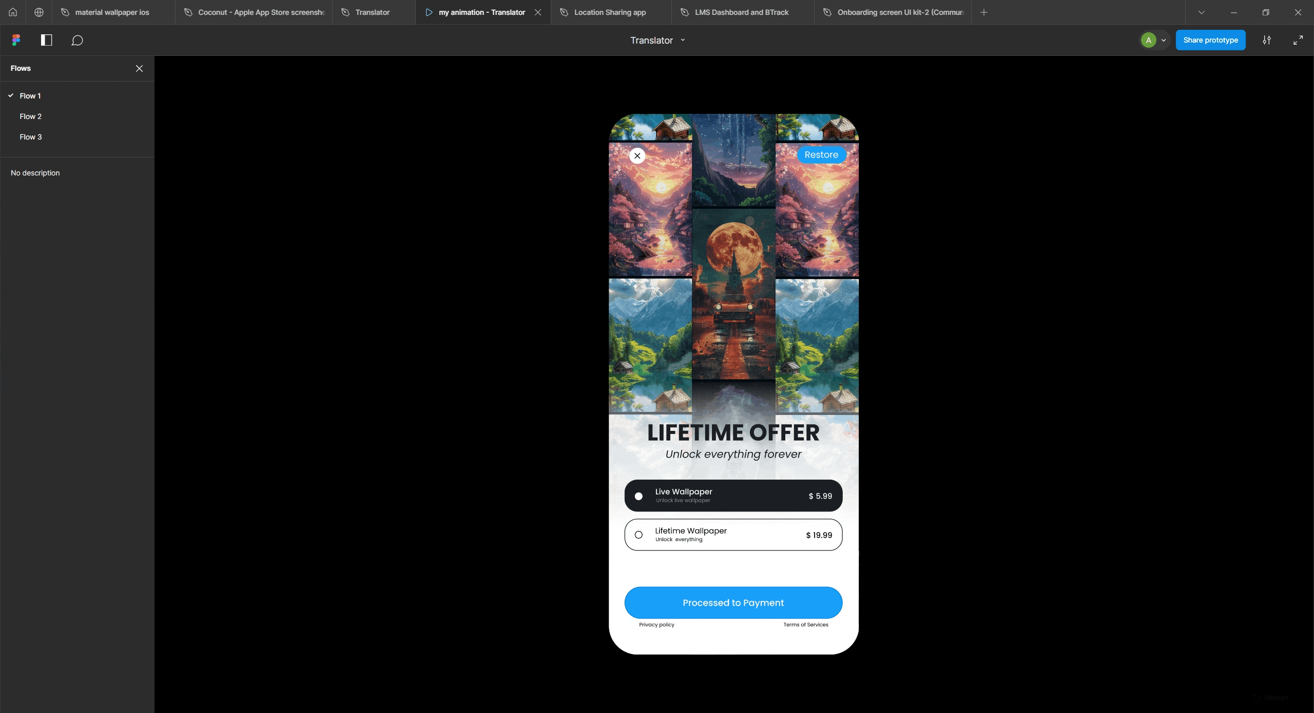Screen dimensions: 1314x713
Task: Click the Share prototype button
Action: click(1210, 40)
